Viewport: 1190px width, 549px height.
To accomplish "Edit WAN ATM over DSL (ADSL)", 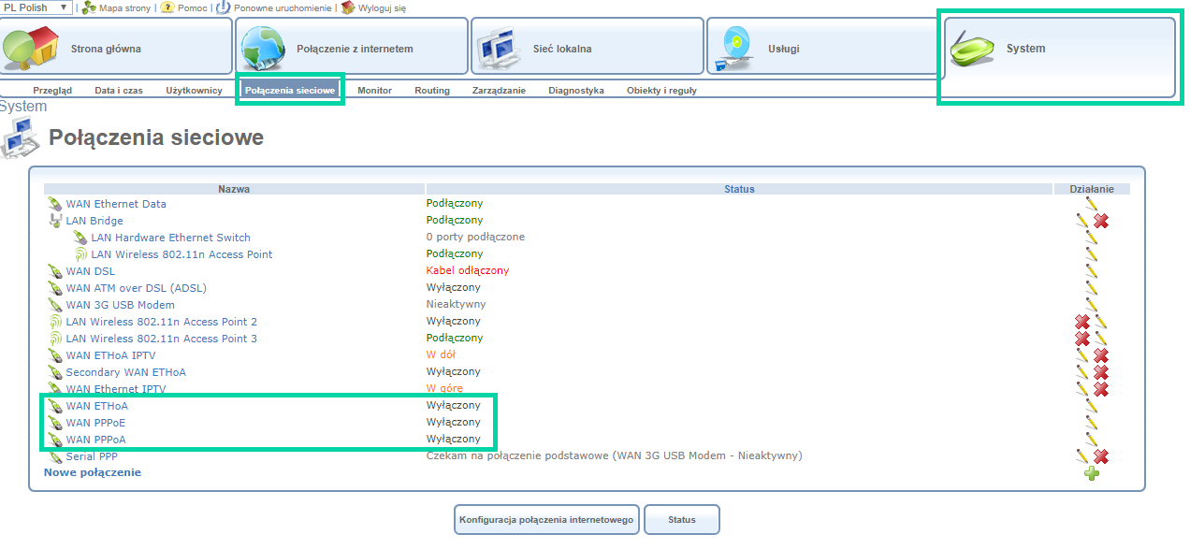I will pos(1091,288).
